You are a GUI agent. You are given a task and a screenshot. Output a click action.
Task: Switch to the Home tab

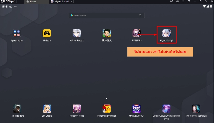pyautogui.click(x=33, y=2)
